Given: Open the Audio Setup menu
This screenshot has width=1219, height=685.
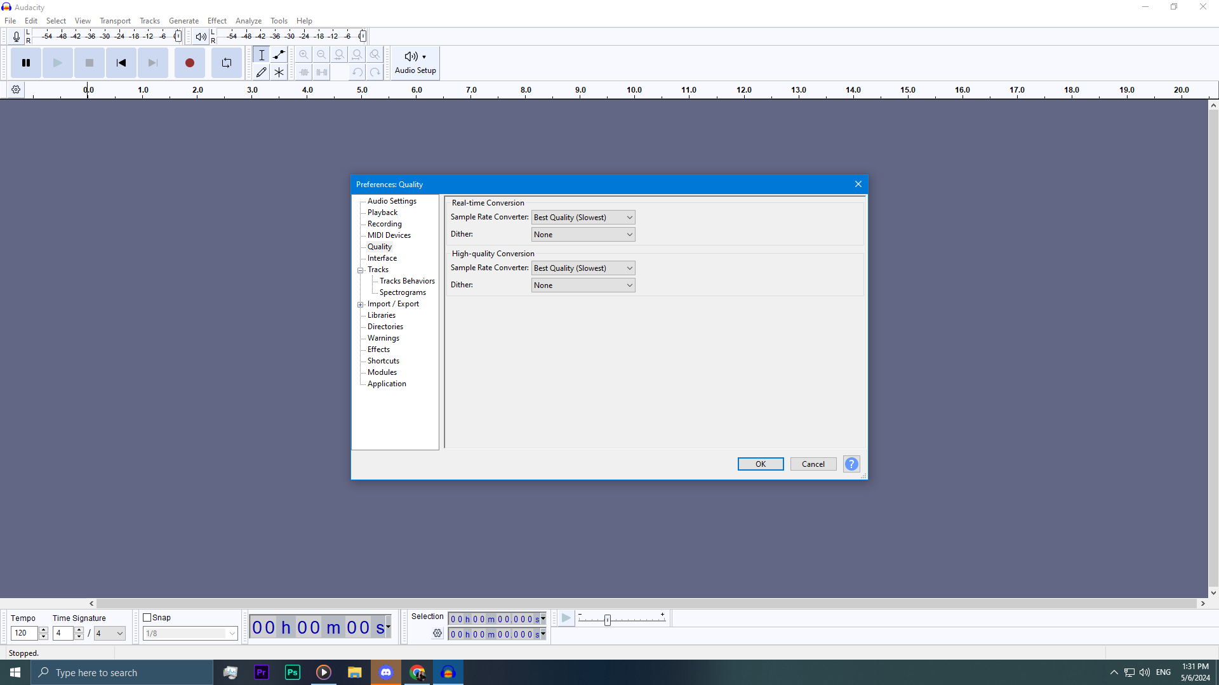Looking at the screenshot, I should click(415, 63).
